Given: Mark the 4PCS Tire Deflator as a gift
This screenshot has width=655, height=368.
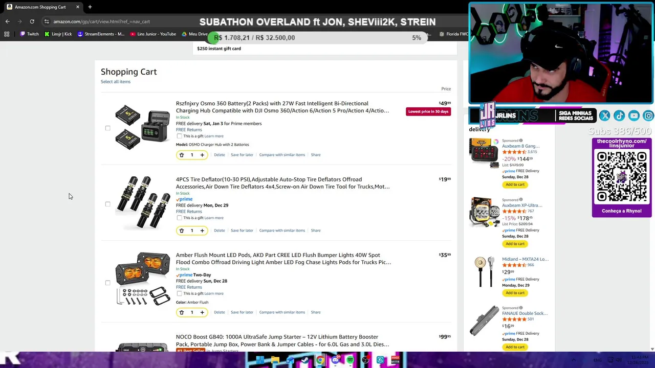Looking at the screenshot, I should tap(179, 218).
